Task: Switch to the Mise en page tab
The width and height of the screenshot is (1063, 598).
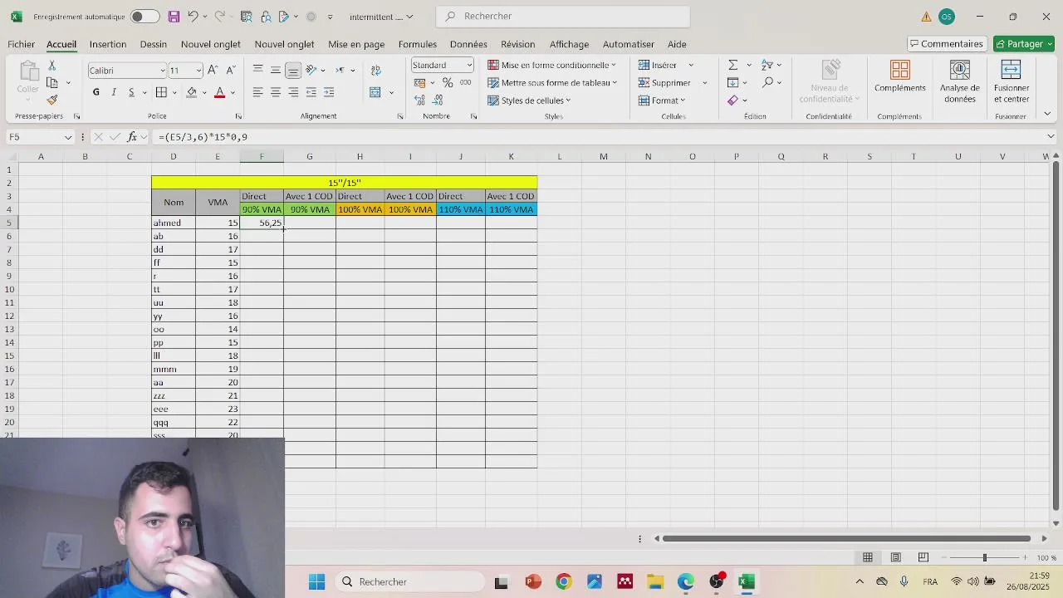Action: [356, 44]
